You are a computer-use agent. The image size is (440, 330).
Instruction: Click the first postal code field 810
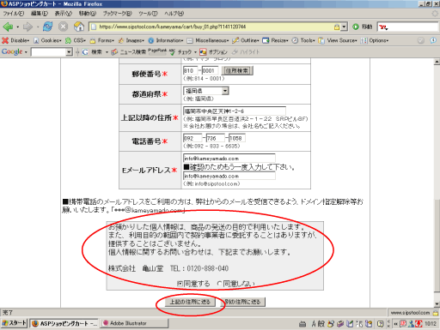pyautogui.click(x=190, y=70)
